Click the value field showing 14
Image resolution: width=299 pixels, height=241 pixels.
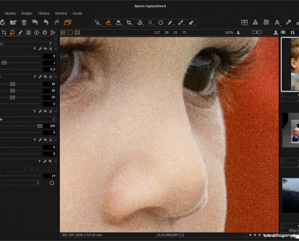[50, 176]
